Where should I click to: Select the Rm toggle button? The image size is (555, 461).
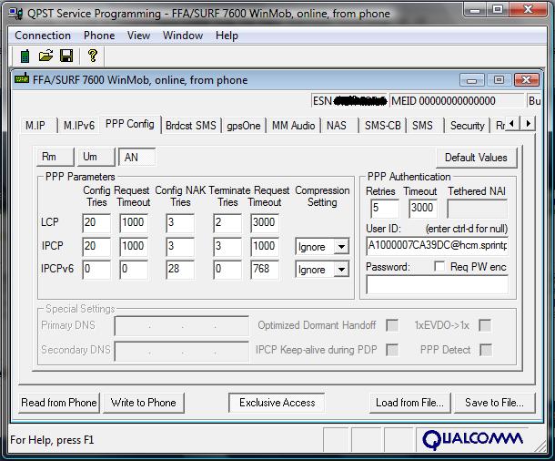coord(55,157)
